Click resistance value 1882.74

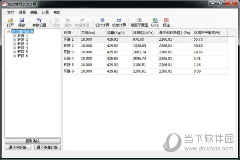click(140, 52)
